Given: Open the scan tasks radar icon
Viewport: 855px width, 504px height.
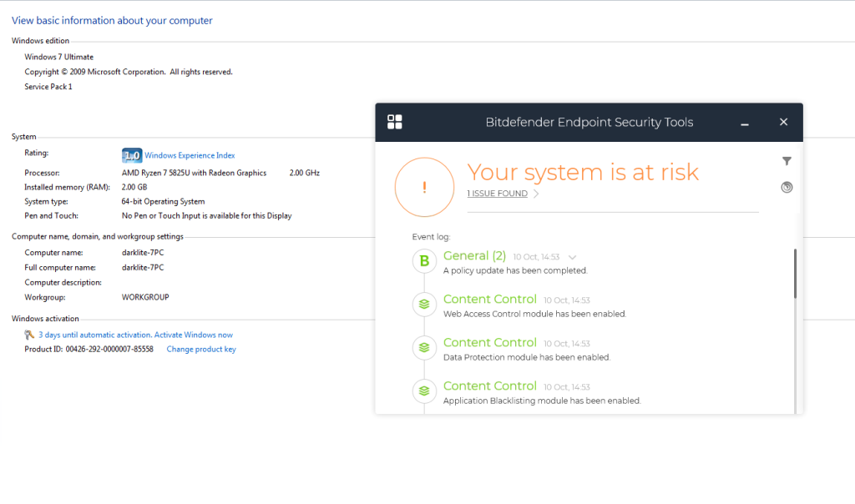Looking at the screenshot, I should click(787, 187).
